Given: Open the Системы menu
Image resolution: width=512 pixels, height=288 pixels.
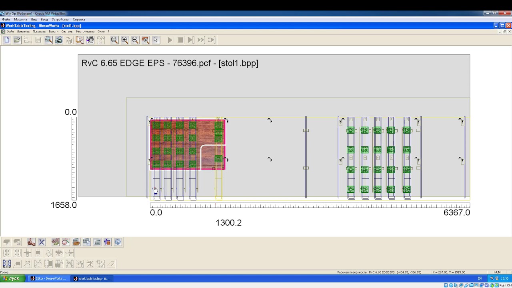Looking at the screenshot, I should pyautogui.click(x=67, y=32).
